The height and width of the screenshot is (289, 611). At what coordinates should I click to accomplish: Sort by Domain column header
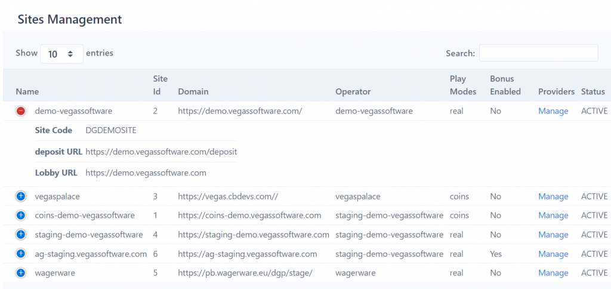coord(193,92)
